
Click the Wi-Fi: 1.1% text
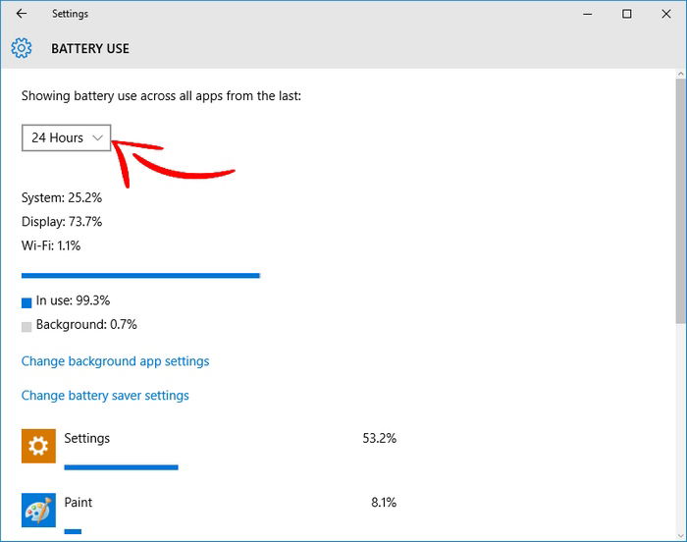[51, 245]
